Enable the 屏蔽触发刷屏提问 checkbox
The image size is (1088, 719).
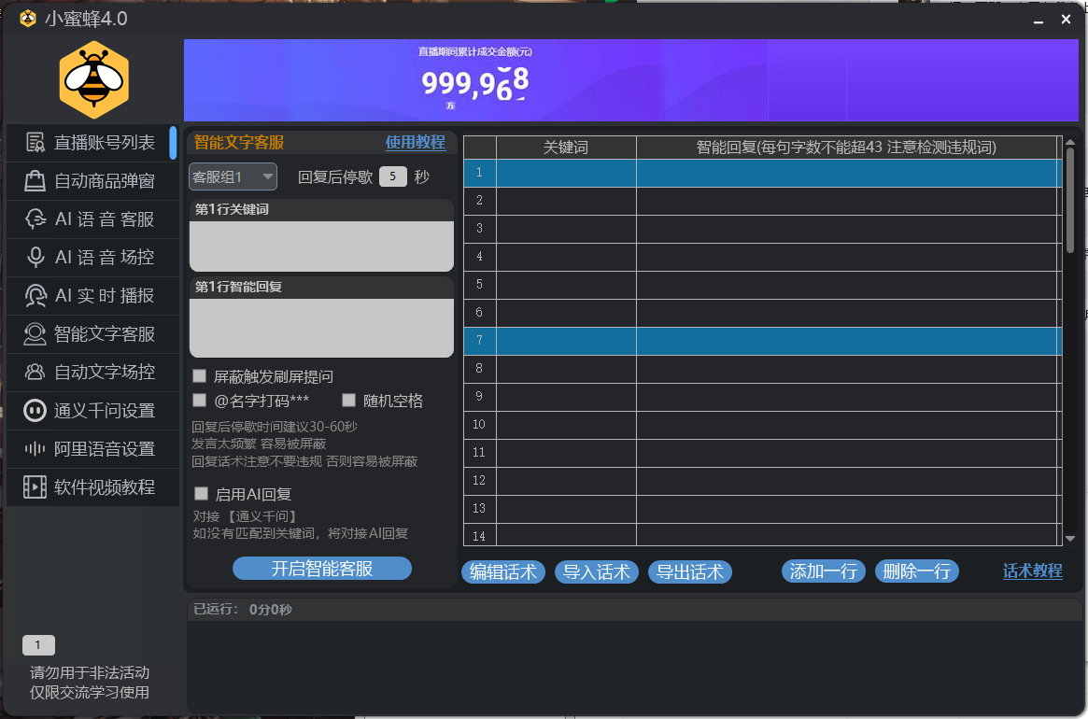tap(200, 376)
